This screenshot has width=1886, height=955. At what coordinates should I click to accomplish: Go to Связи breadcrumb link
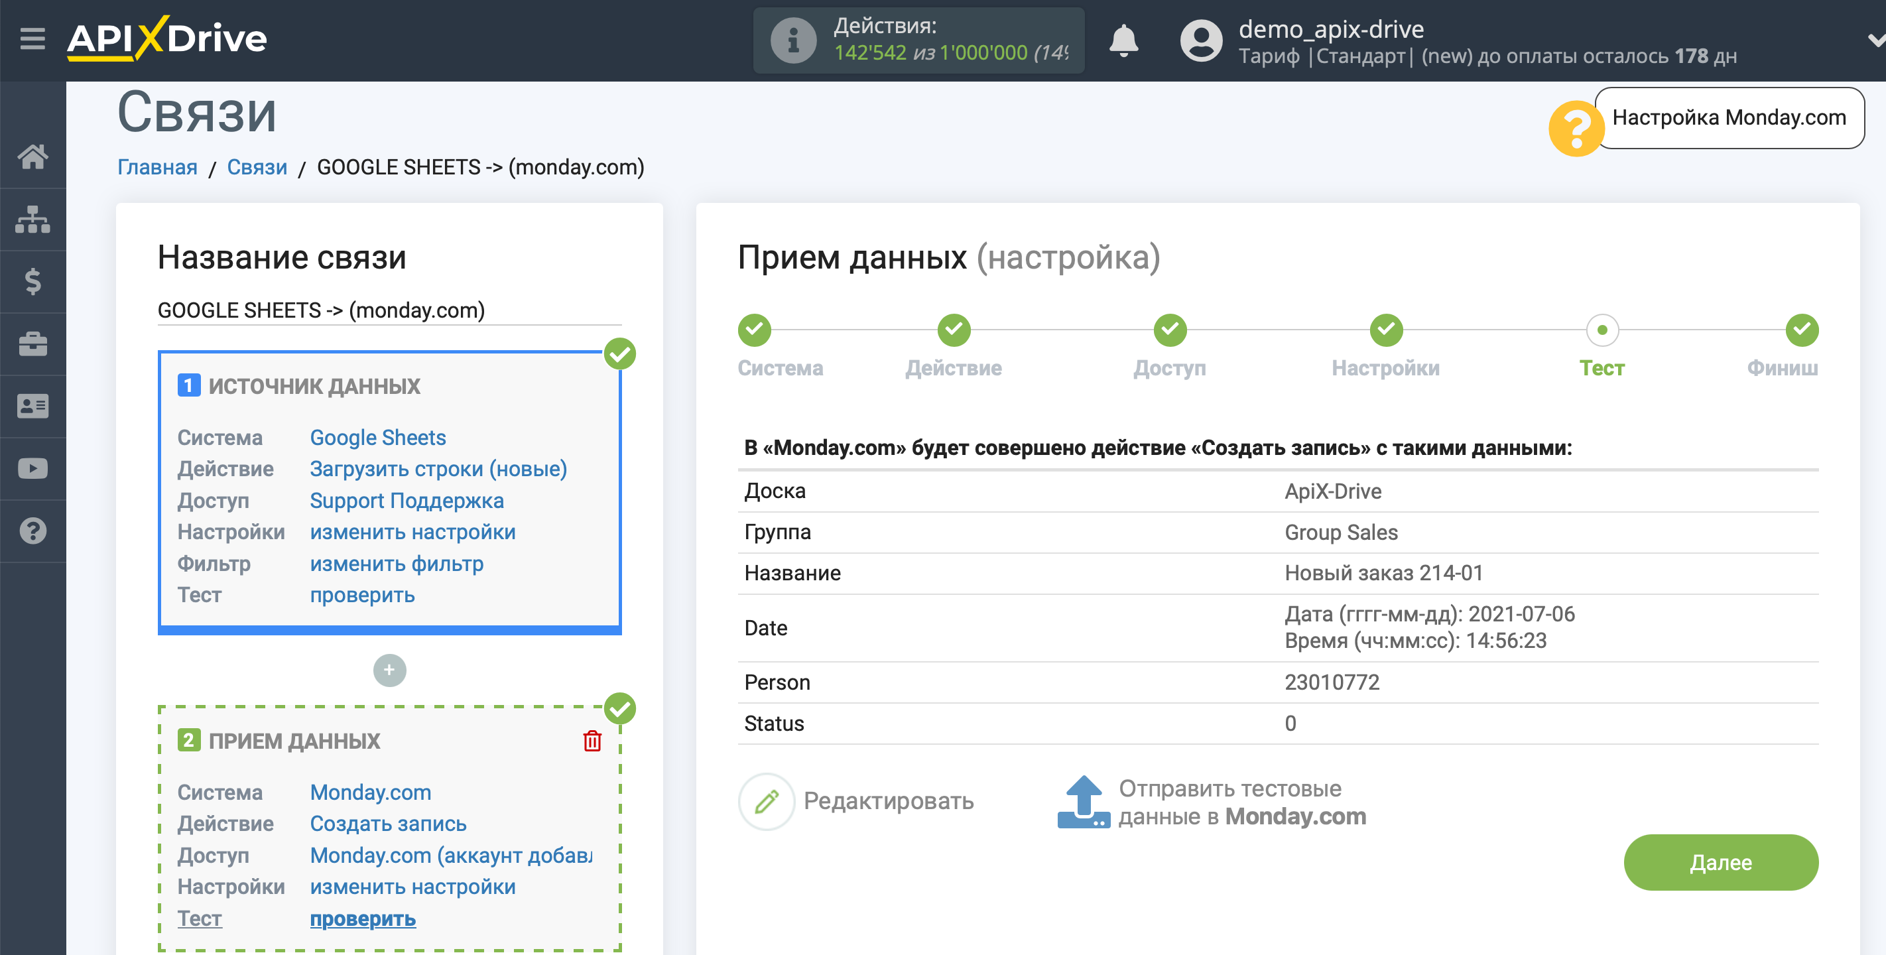(257, 167)
